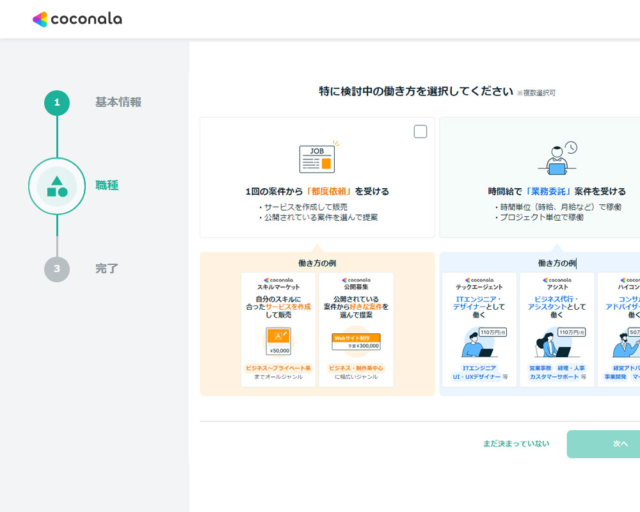Click the 完了 step label
This screenshot has height=512, width=640.
[x=107, y=269]
